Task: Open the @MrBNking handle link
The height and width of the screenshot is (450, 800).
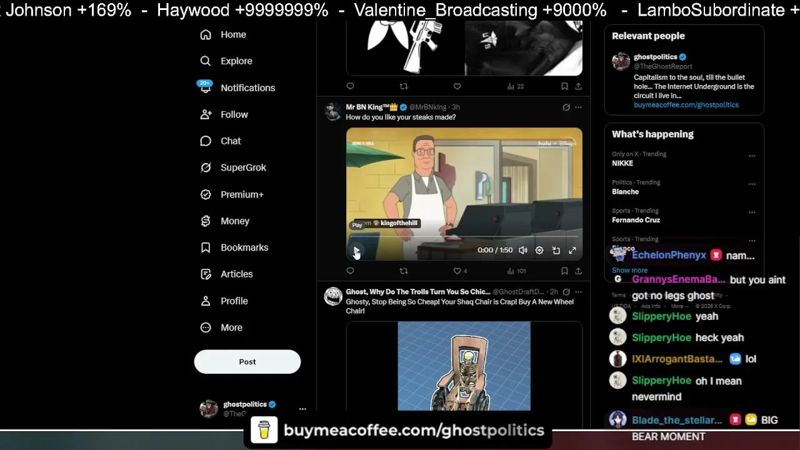Action: [428, 107]
